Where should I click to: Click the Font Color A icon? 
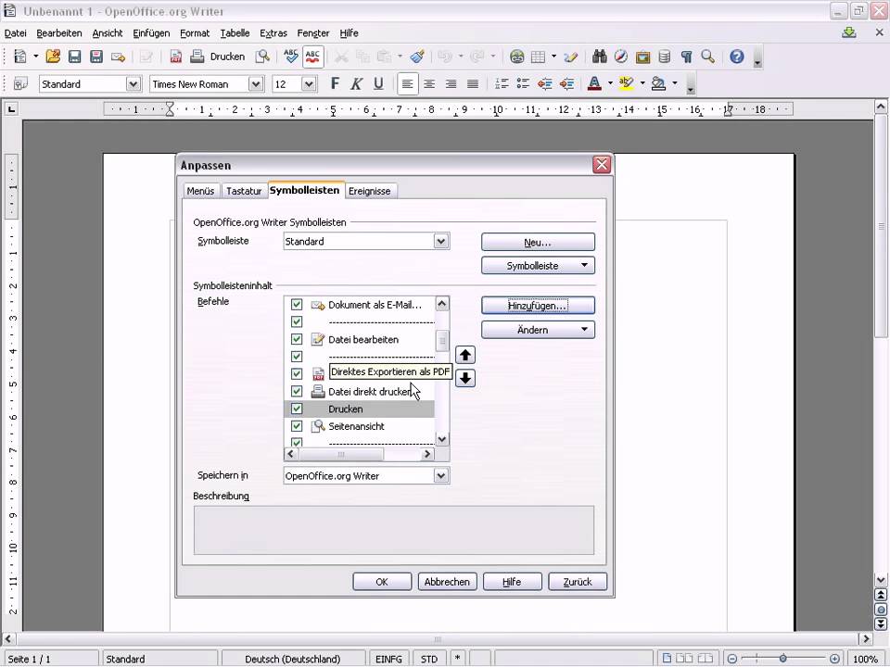tap(594, 84)
